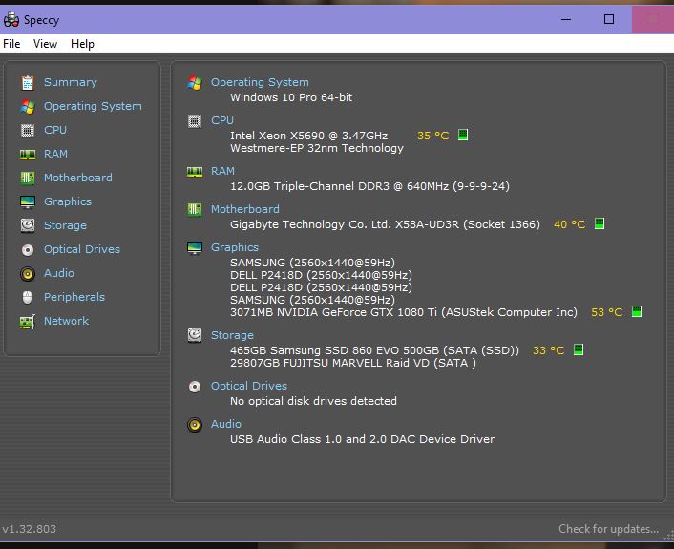Click the 40 °C motherboard temperature value
The height and width of the screenshot is (549, 674).
pyautogui.click(x=570, y=224)
